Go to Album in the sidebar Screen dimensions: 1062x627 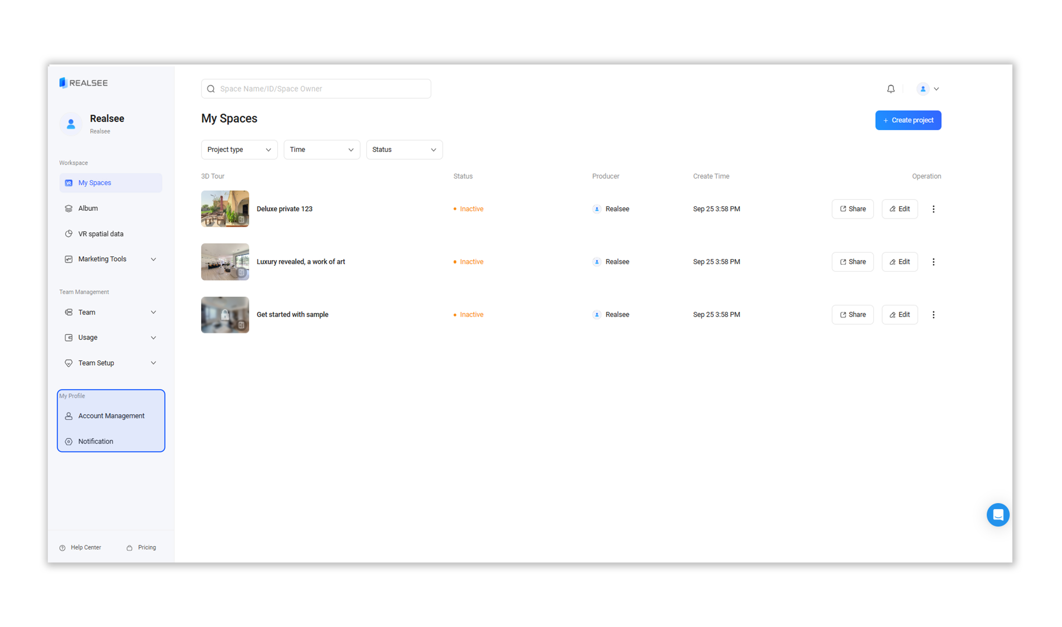88,208
